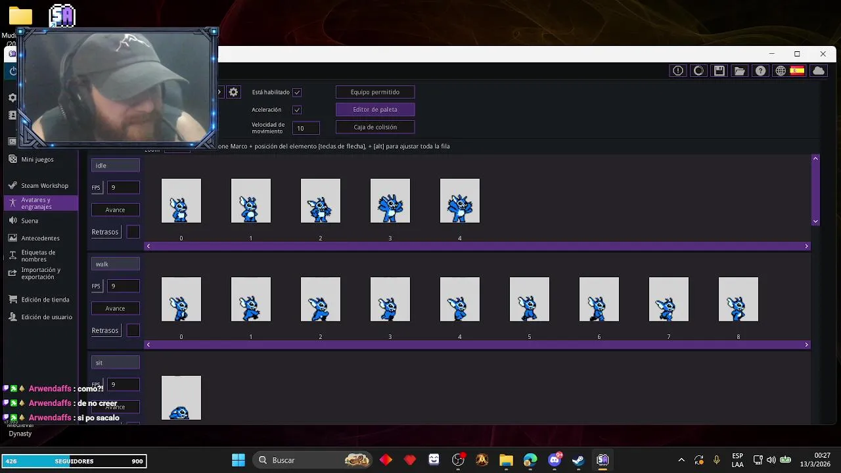This screenshot has width=841, height=473.
Task: Click the up arrow on vertical scrollbar
Action: [815, 158]
